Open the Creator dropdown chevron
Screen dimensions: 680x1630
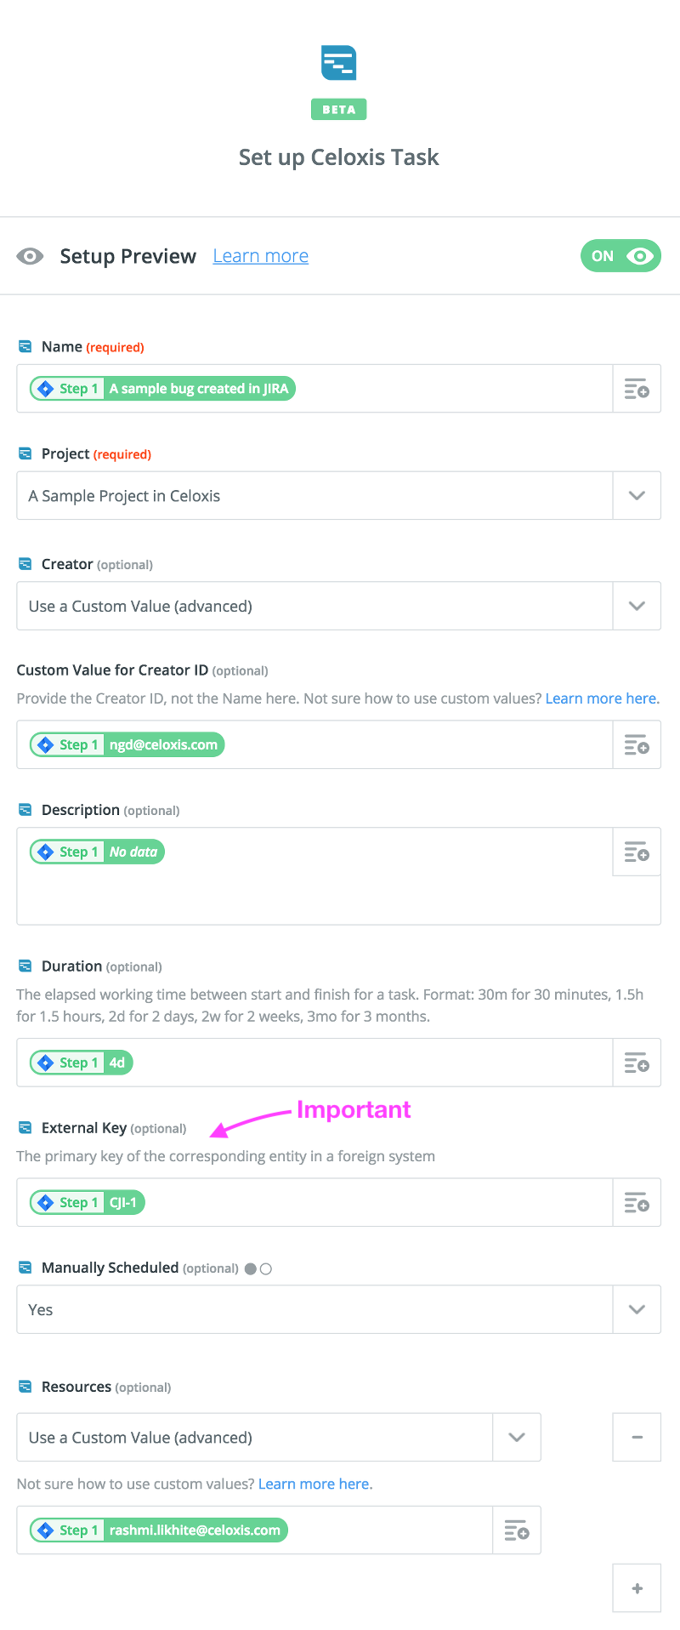(x=637, y=607)
